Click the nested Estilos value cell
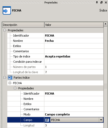The height and width of the screenshot is (128, 108). point(74,104)
